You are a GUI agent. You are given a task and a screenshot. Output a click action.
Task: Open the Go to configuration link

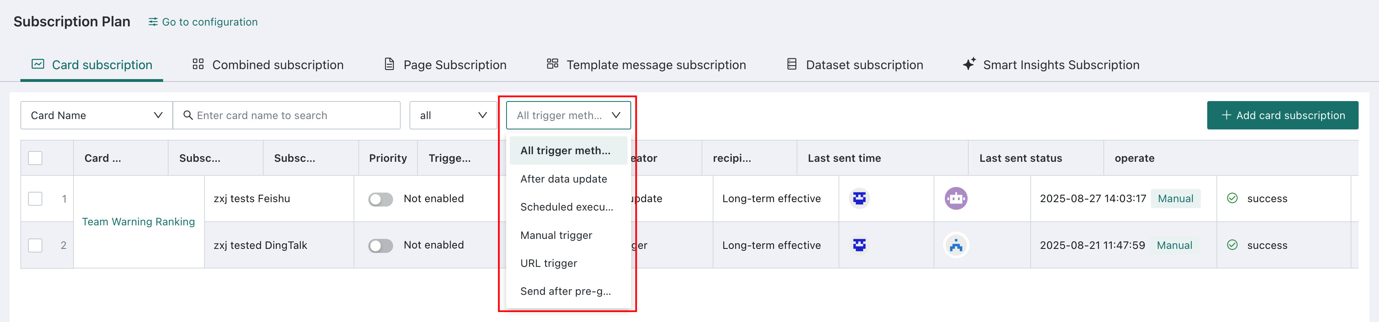(x=203, y=22)
